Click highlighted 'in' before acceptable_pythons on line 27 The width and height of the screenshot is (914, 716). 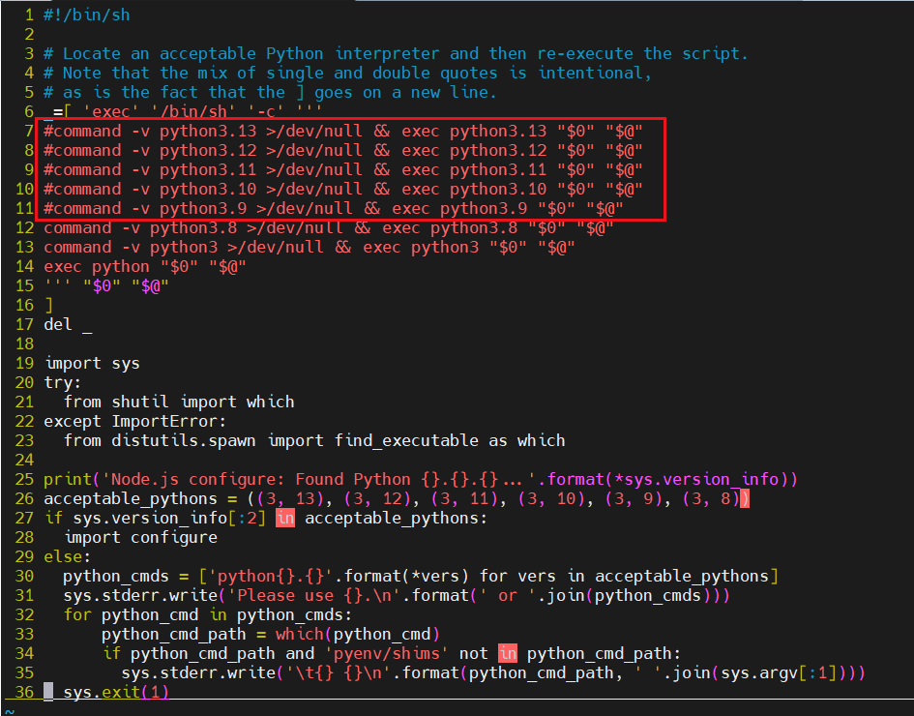(x=285, y=518)
